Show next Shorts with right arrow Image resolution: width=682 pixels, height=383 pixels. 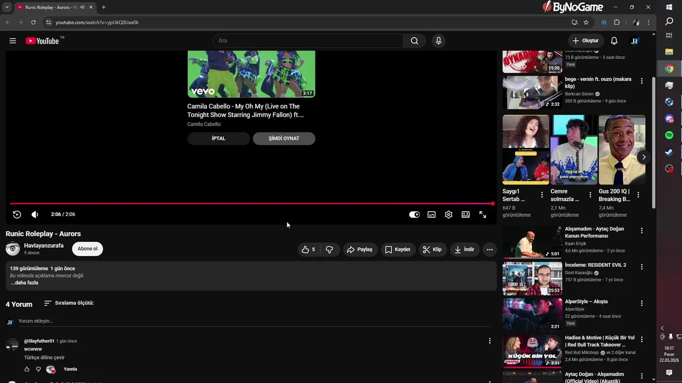(x=644, y=157)
